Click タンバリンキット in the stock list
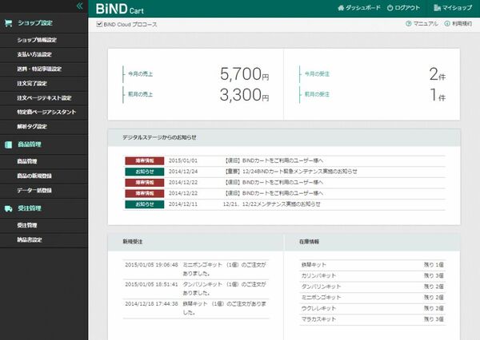The width and height of the screenshot is (480, 340). point(321,287)
